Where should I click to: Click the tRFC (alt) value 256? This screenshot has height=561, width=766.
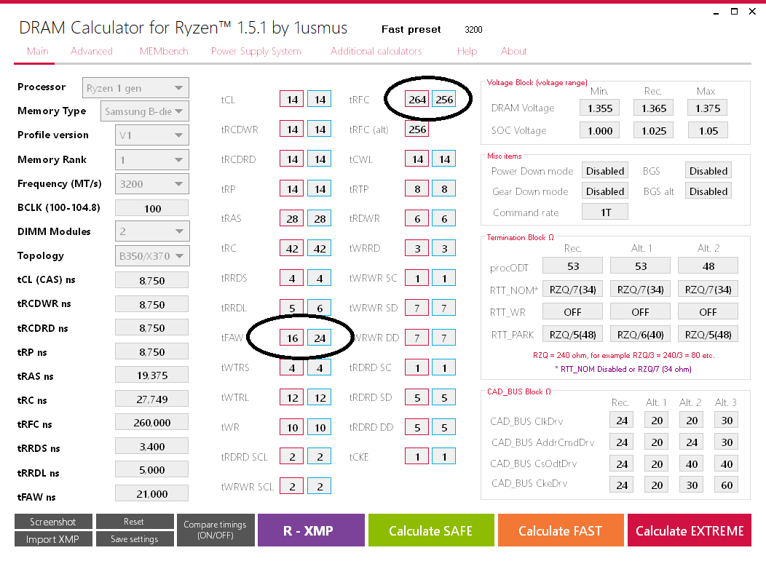(416, 130)
